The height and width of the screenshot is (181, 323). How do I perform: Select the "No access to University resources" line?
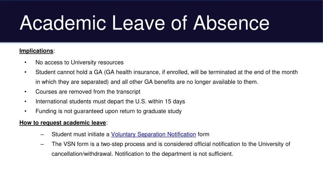(x=79, y=63)
